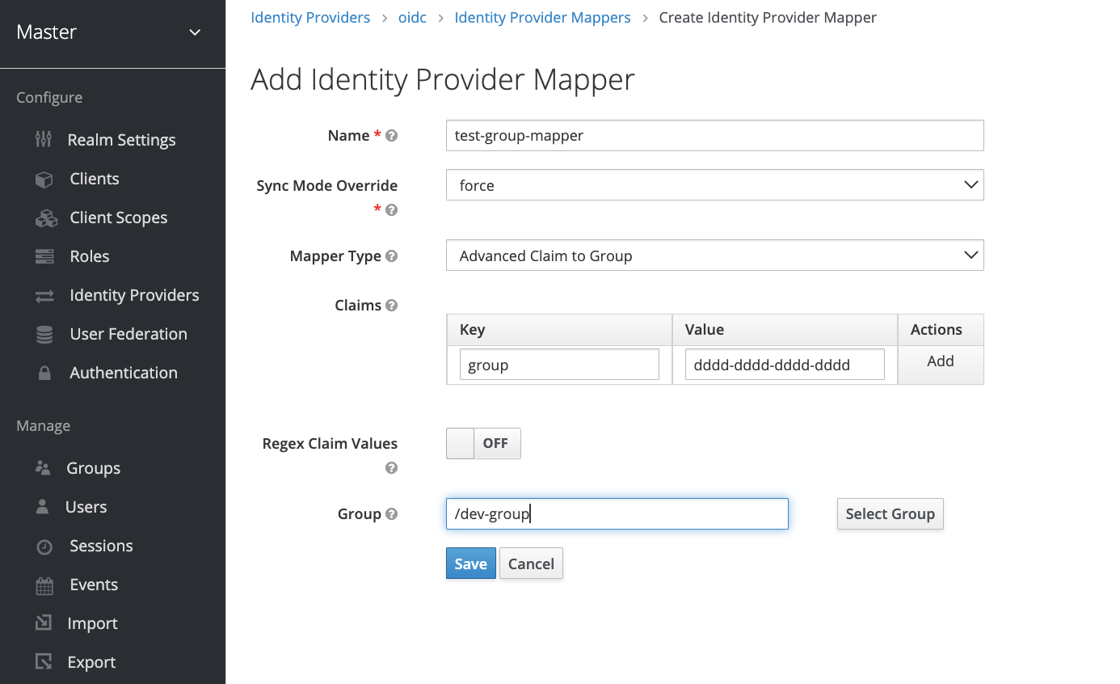Image resolution: width=1120 pixels, height=684 pixels.
Task: Click the Client Scopes cubes icon
Action: 45,218
